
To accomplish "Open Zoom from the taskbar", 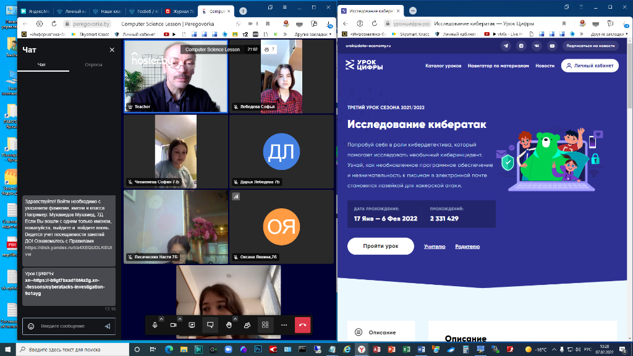I will tap(228, 350).
